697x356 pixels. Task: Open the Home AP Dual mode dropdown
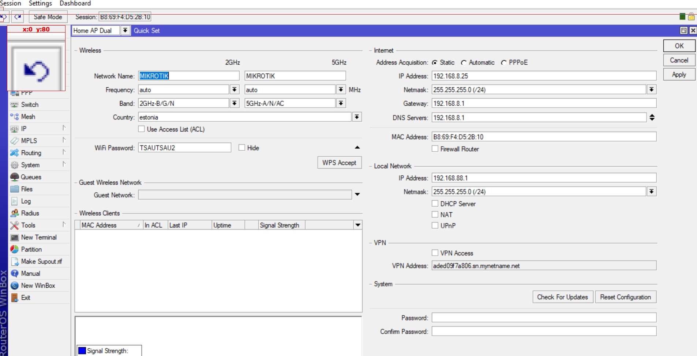pos(125,30)
